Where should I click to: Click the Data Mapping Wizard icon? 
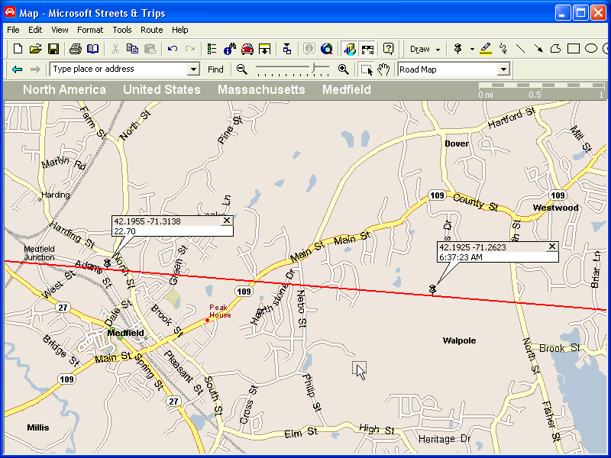287,49
